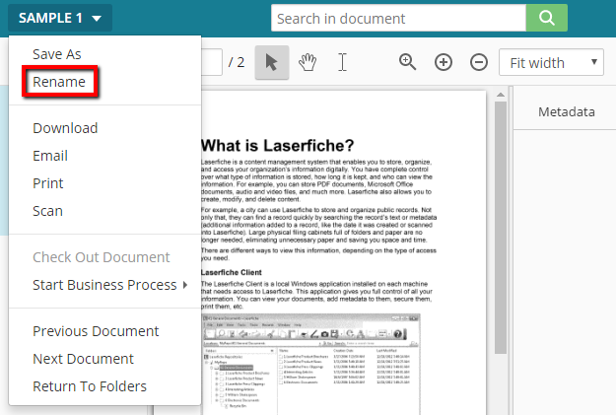This screenshot has height=415, width=616.
Task: Open the SAMPLE 1 document menu dropdown
Action: (60, 18)
